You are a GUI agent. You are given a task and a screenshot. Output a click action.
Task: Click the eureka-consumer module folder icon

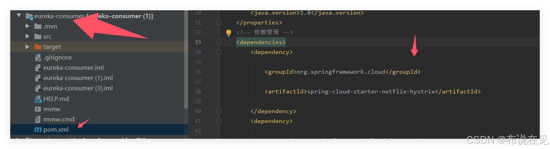(29, 16)
